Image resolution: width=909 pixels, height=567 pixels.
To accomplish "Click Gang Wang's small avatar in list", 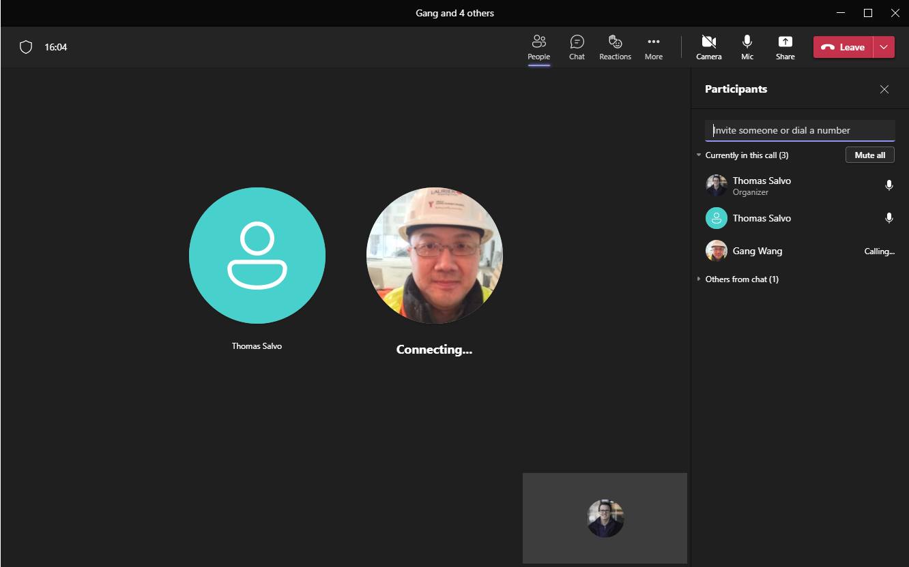I will (x=716, y=251).
